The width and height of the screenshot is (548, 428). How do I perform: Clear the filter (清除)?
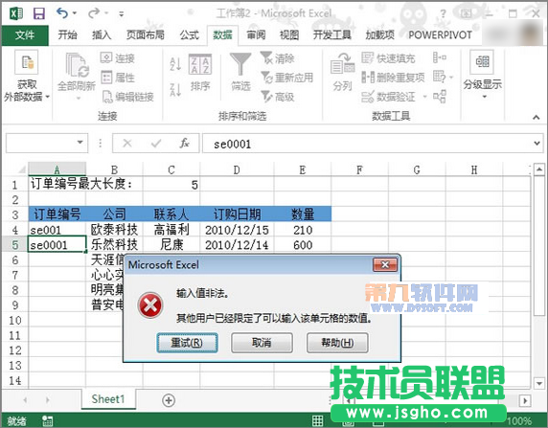278,58
